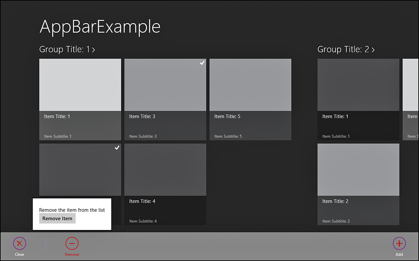Select Item Title: 5 tile
The image size is (419, 261).
tap(250, 100)
